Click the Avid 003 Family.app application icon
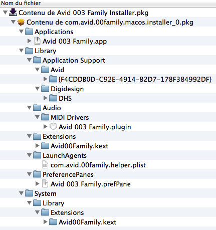 point(37,41)
